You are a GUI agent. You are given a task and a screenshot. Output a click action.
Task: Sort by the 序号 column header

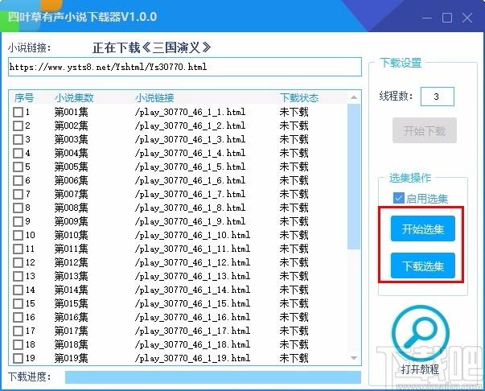coord(24,98)
